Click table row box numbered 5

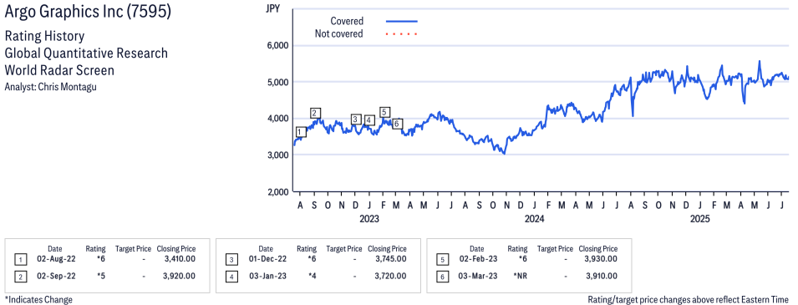point(442,260)
